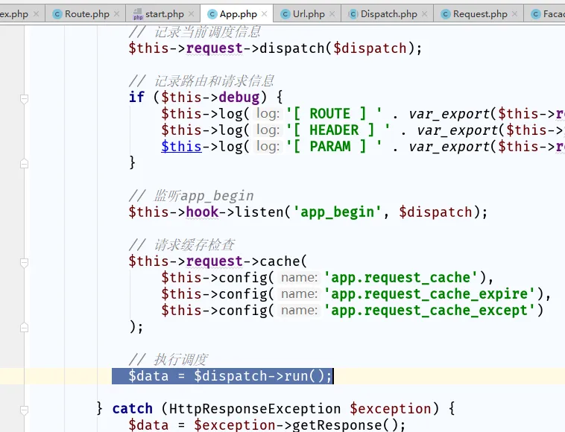Click the 'app_begin' string in hook listen
The image size is (565, 432).
pos(338,212)
